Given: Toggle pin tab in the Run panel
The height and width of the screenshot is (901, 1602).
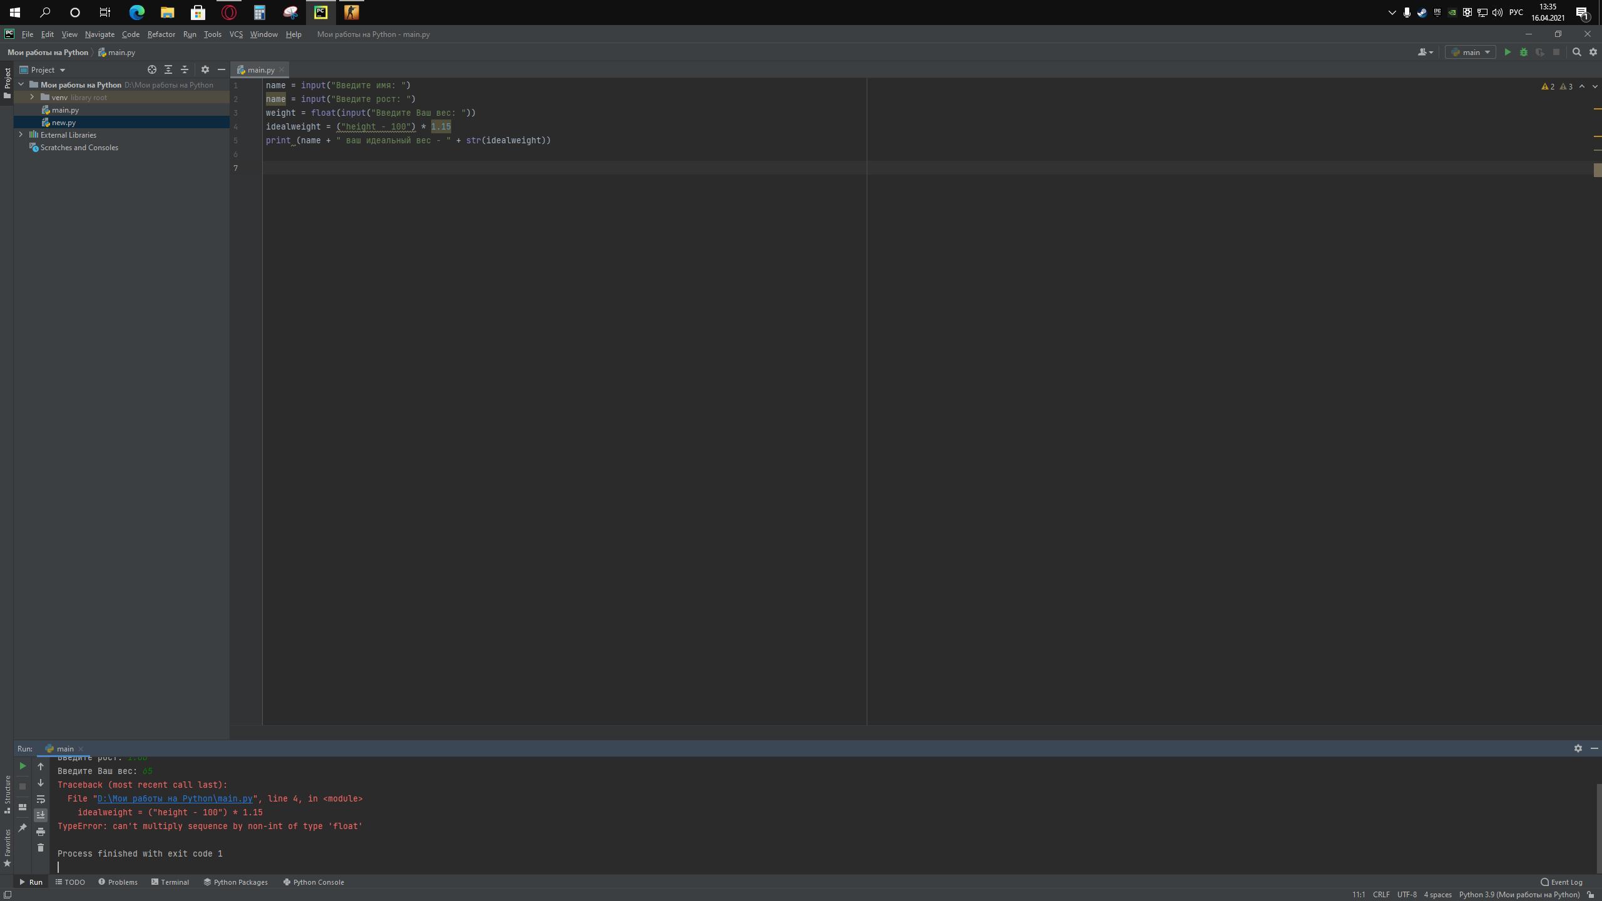Looking at the screenshot, I should click(x=23, y=827).
